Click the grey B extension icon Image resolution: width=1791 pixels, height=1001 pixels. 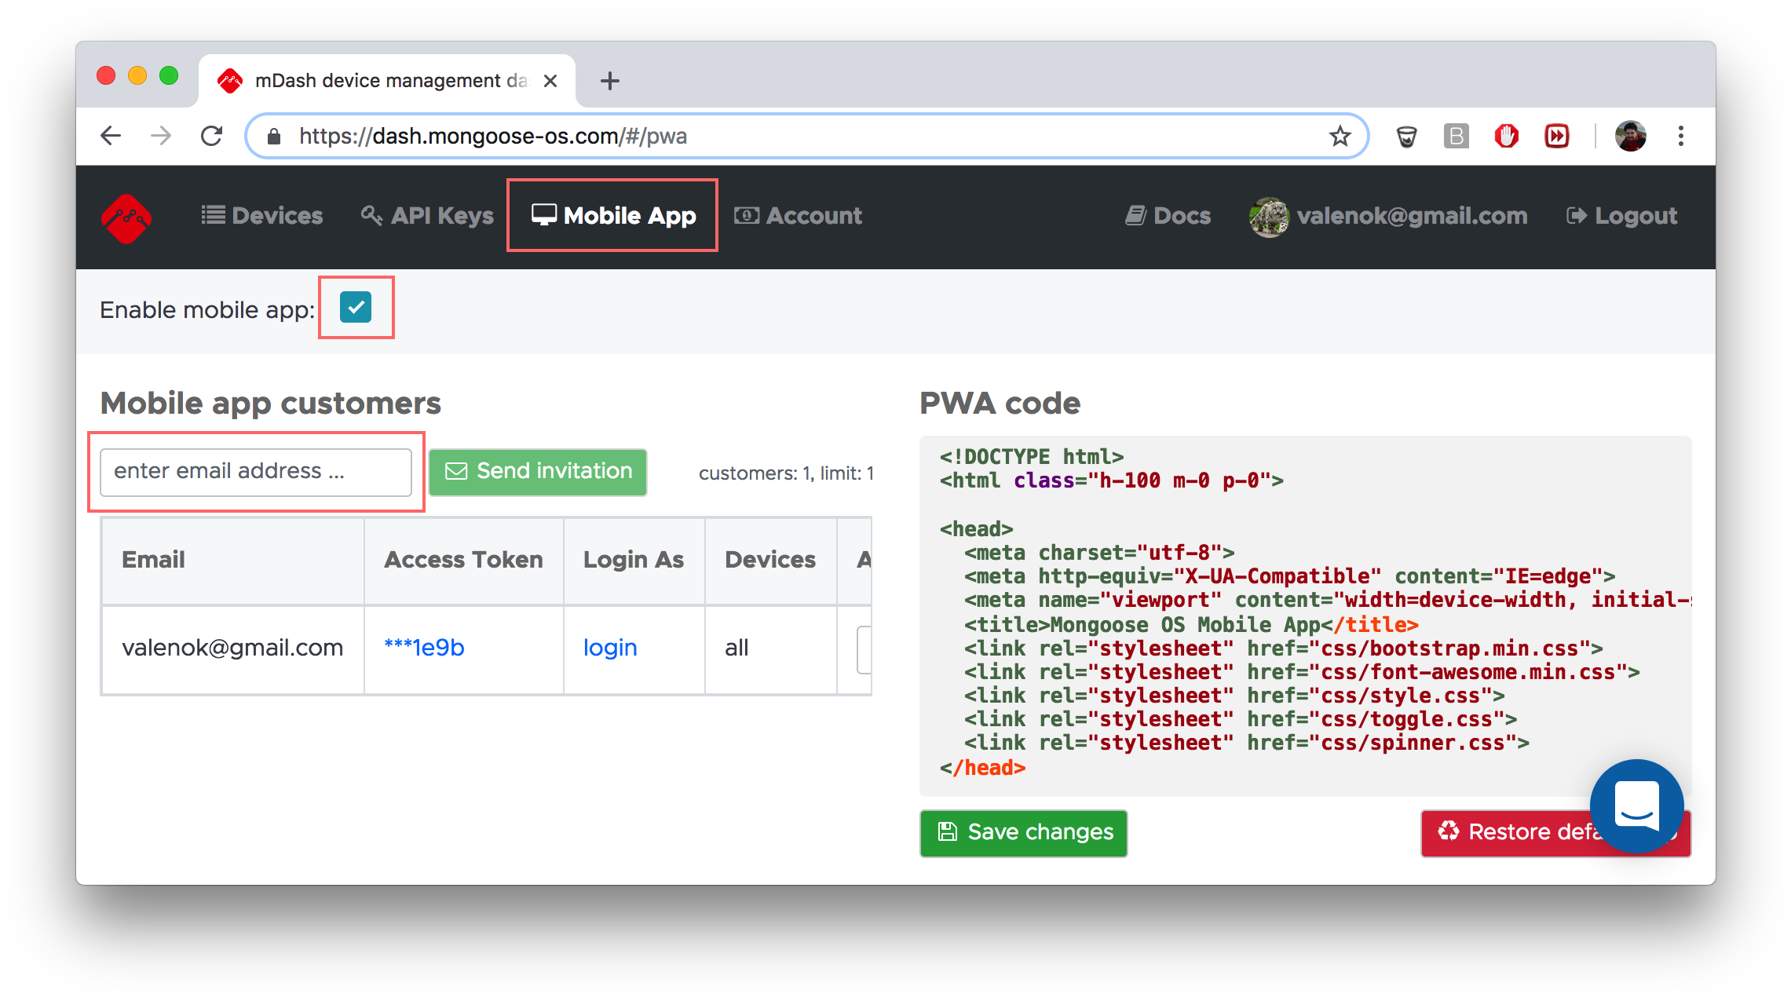click(x=1457, y=137)
